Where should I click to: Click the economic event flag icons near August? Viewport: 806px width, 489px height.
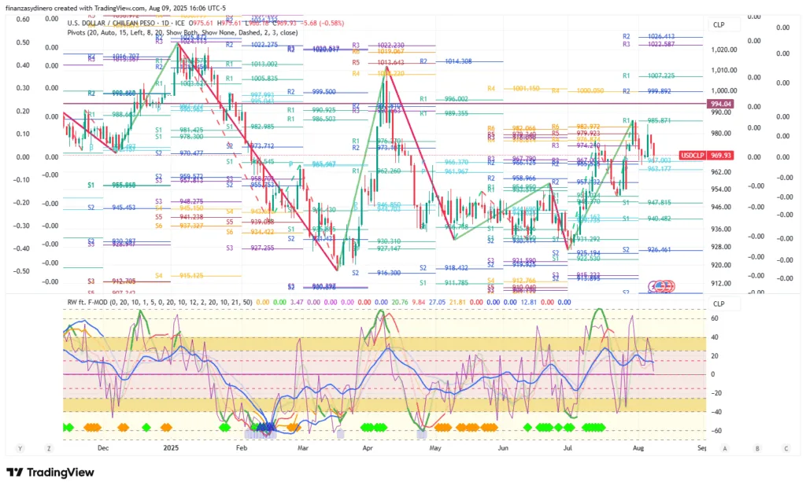(661, 286)
